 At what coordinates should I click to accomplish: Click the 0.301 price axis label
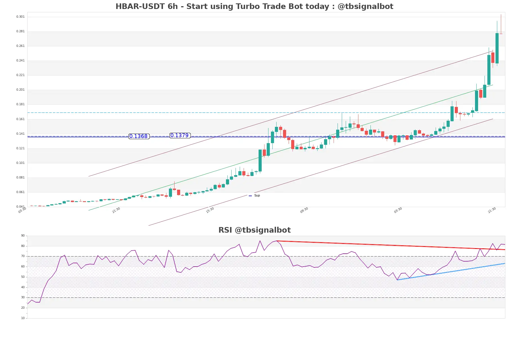tap(20, 17)
